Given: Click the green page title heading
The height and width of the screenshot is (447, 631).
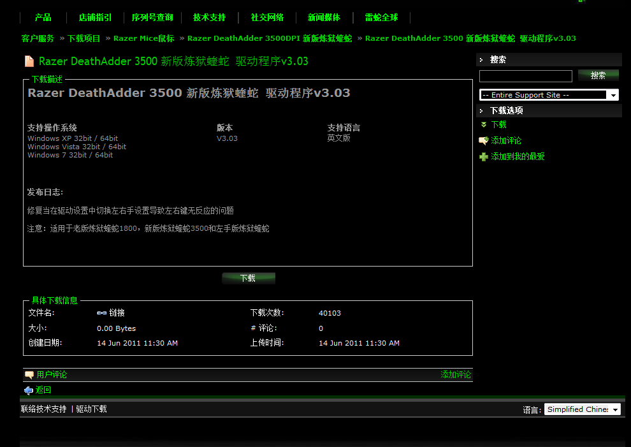Looking at the screenshot, I should 173,61.
